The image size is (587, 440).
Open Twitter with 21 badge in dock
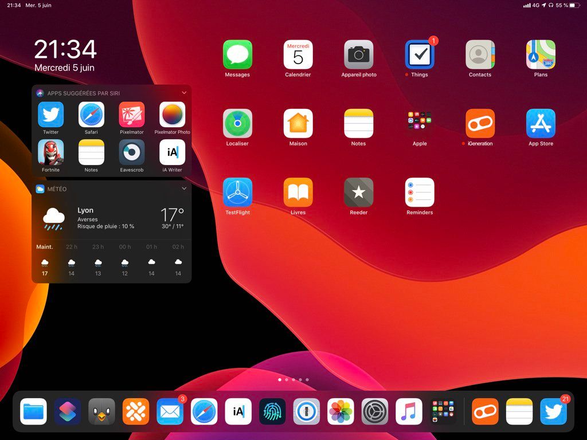[554, 411]
